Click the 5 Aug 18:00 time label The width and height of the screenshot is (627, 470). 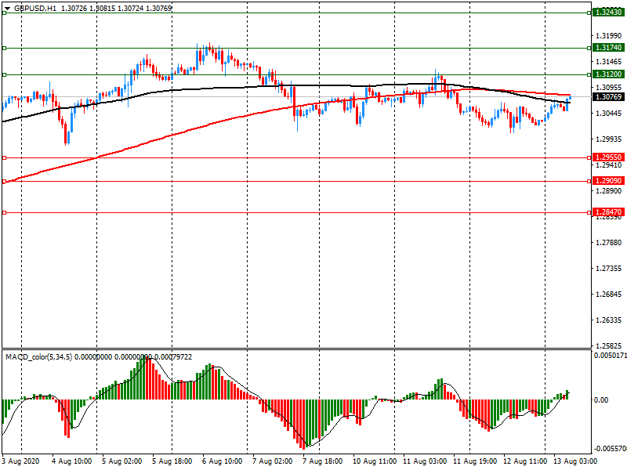pyautogui.click(x=172, y=461)
